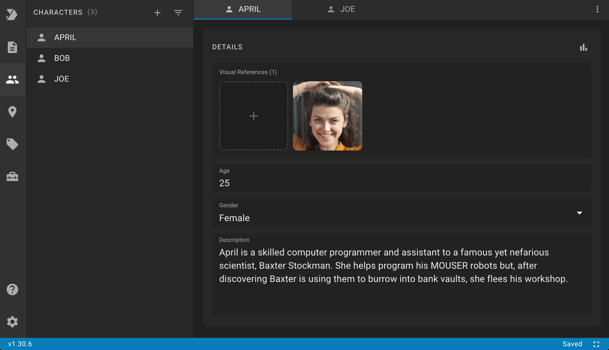The height and width of the screenshot is (350, 609).
Task: Switch to the JOE tab
Action: 341,9
